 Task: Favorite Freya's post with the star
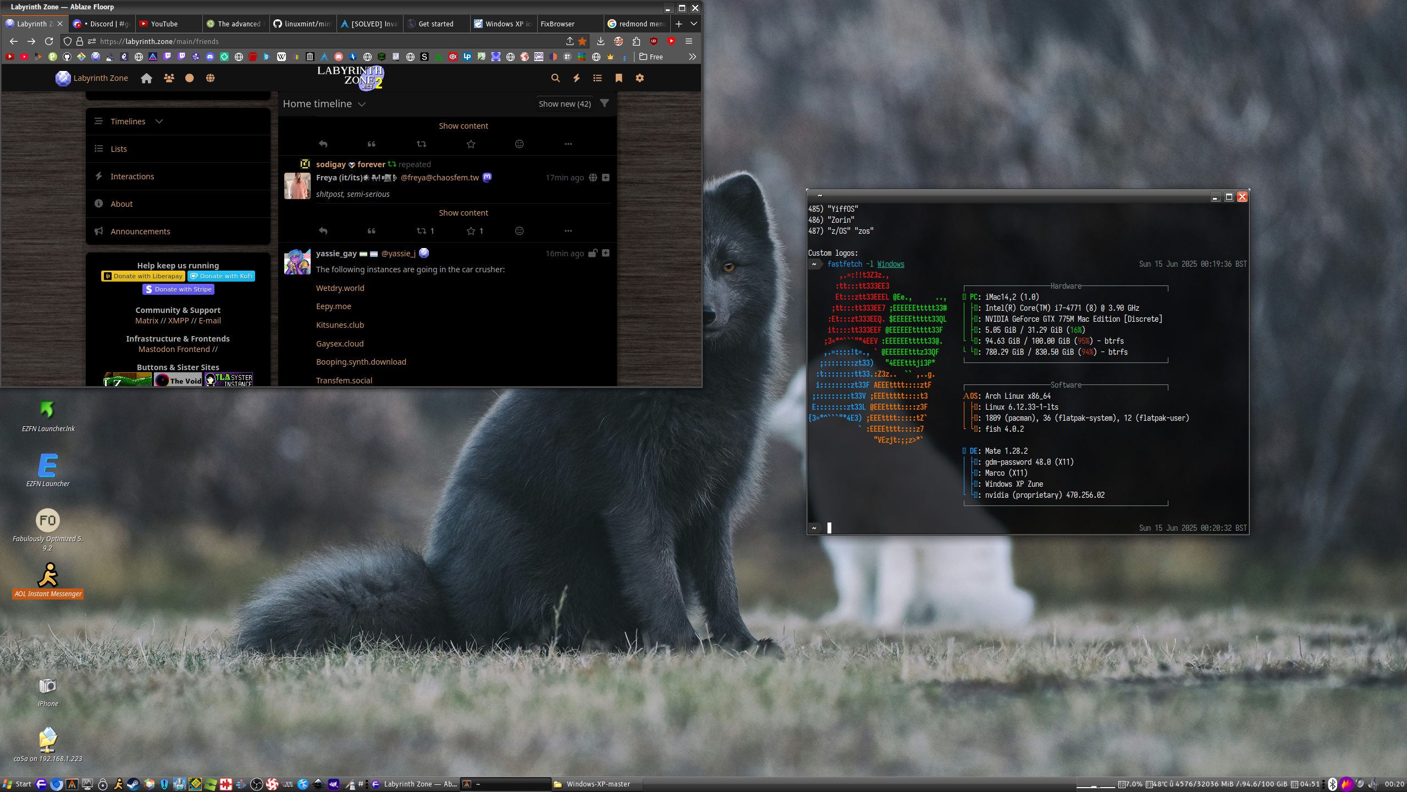471,231
